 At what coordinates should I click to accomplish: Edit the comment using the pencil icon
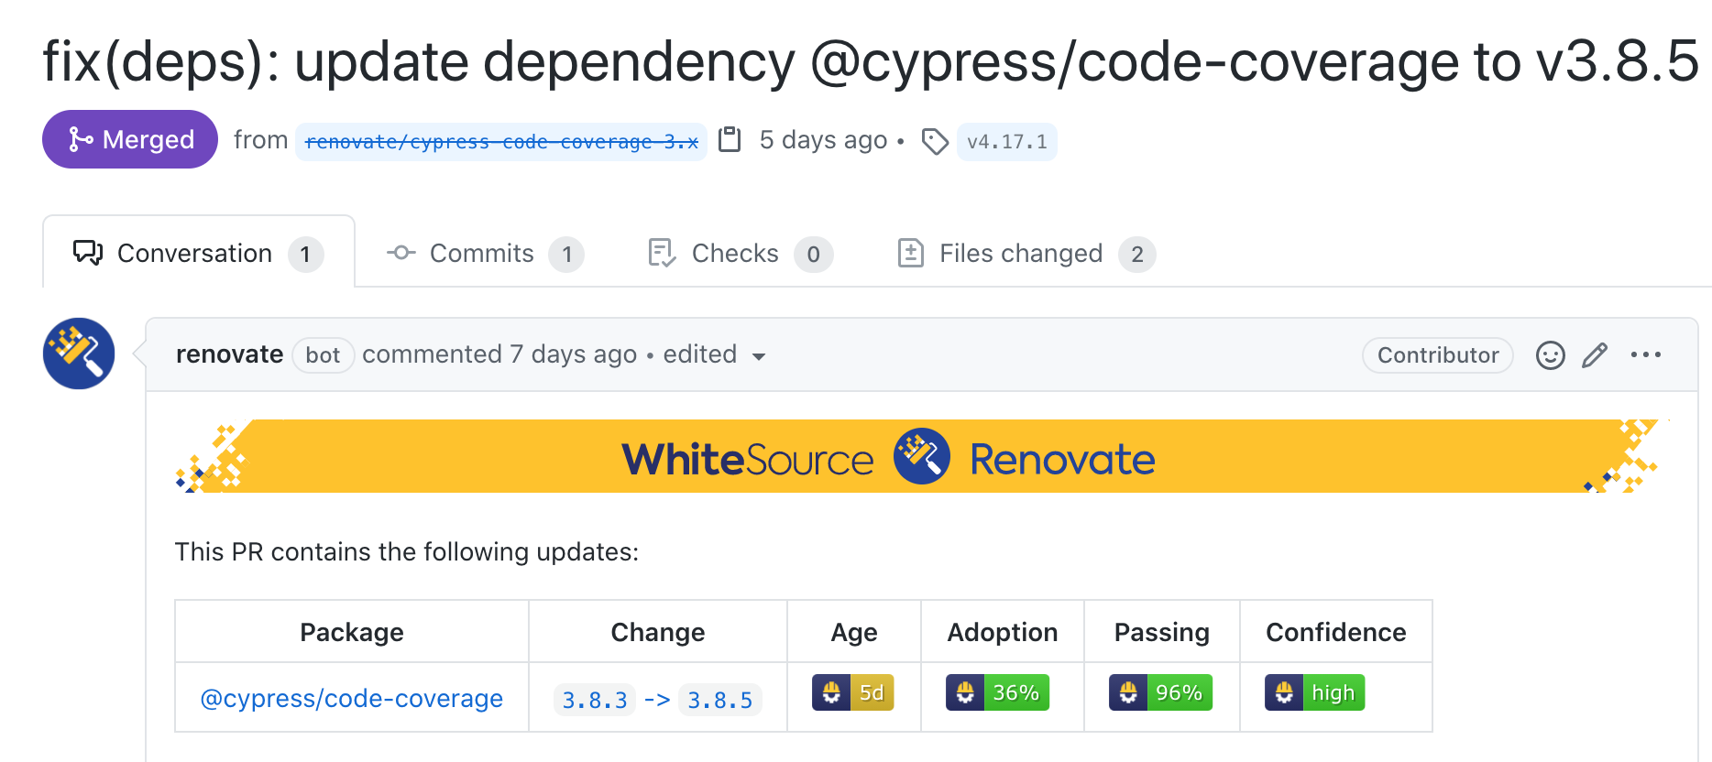tap(1595, 355)
